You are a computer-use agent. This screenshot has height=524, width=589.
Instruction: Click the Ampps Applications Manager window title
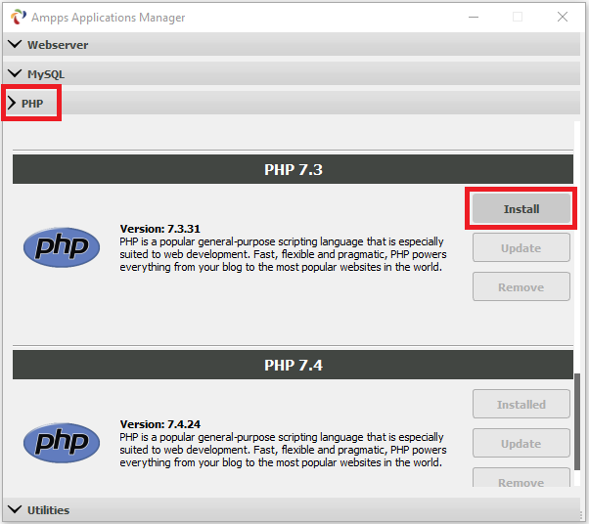coord(109,18)
